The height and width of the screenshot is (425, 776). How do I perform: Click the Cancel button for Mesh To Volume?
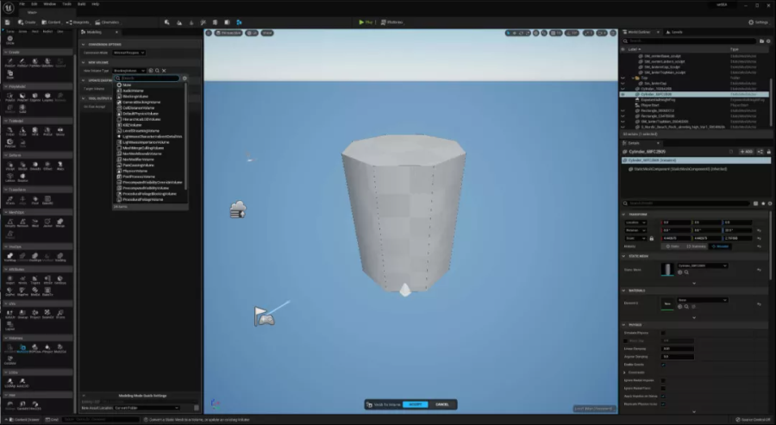tap(442, 404)
